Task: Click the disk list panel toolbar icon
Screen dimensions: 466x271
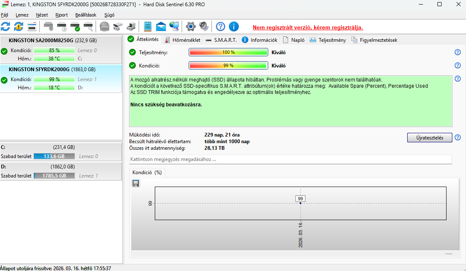Action: tap(32, 26)
